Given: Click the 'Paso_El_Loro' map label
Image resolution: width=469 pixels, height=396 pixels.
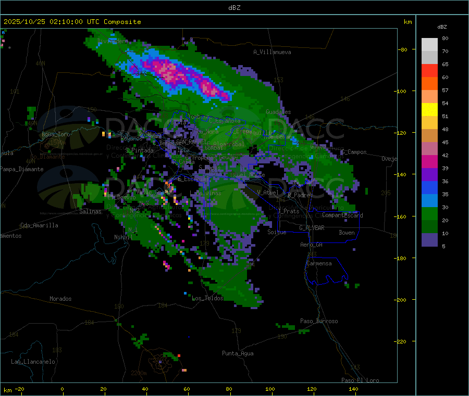Looking at the screenshot, I should pyautogui.click(x=360, y=380).
